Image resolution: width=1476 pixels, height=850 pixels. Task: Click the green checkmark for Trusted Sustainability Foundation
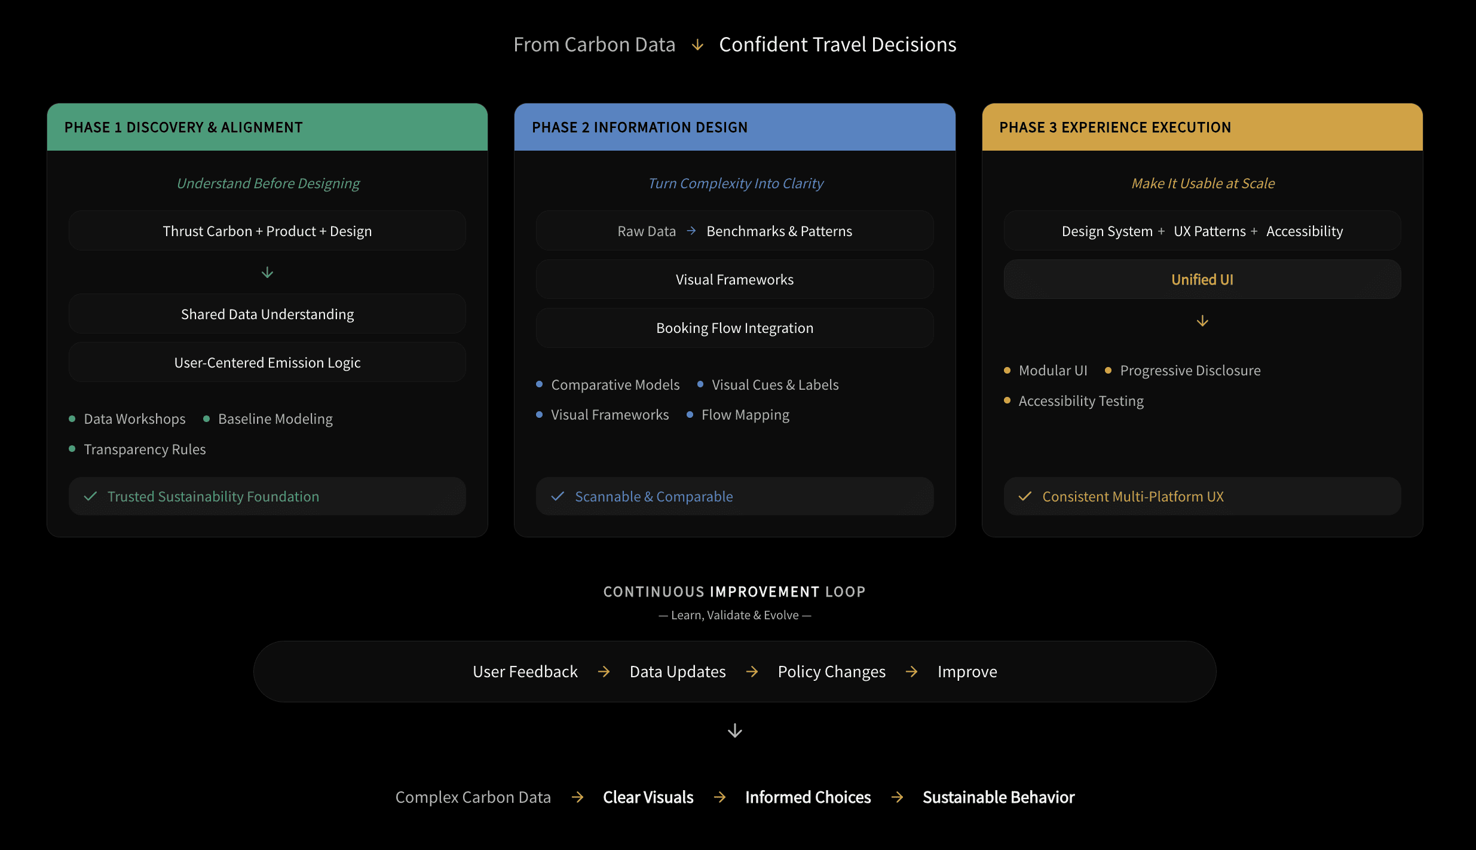(91, 496)
